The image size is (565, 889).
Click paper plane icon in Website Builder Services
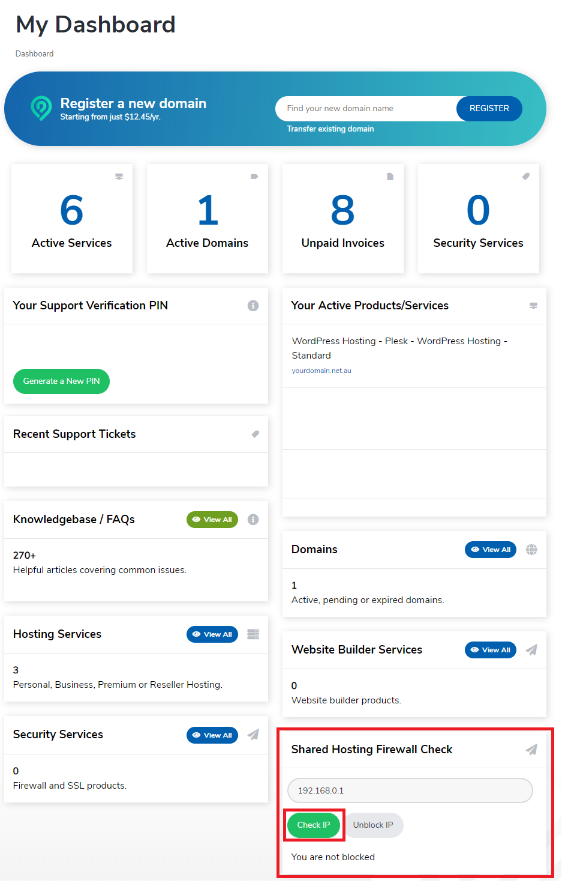pos(531,650)
